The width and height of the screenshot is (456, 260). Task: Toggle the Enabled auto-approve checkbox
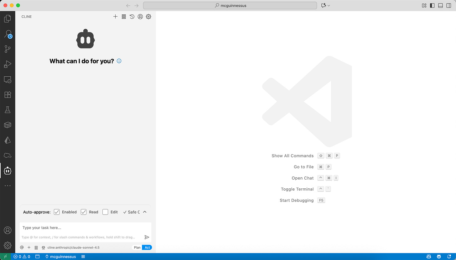(57, 212)
